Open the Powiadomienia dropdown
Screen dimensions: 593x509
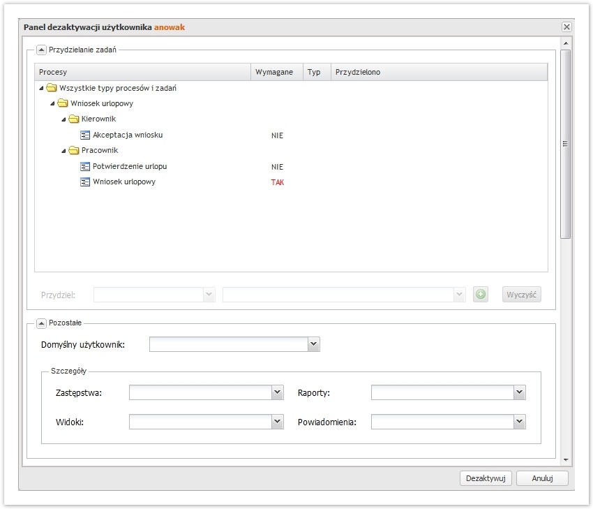(x=519, y=422)
